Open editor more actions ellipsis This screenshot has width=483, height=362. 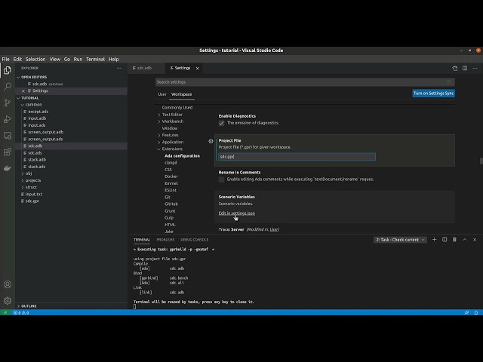475,68
